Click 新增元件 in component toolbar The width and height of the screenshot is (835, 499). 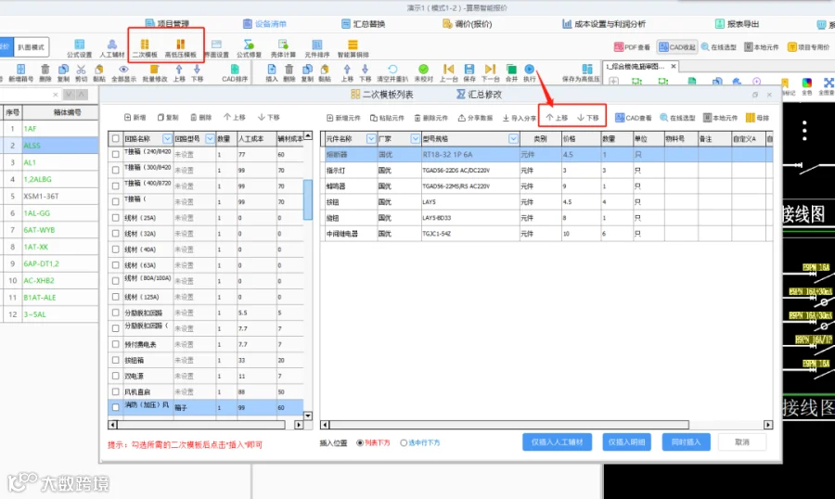pyautogui.click(x=343, y=118)
